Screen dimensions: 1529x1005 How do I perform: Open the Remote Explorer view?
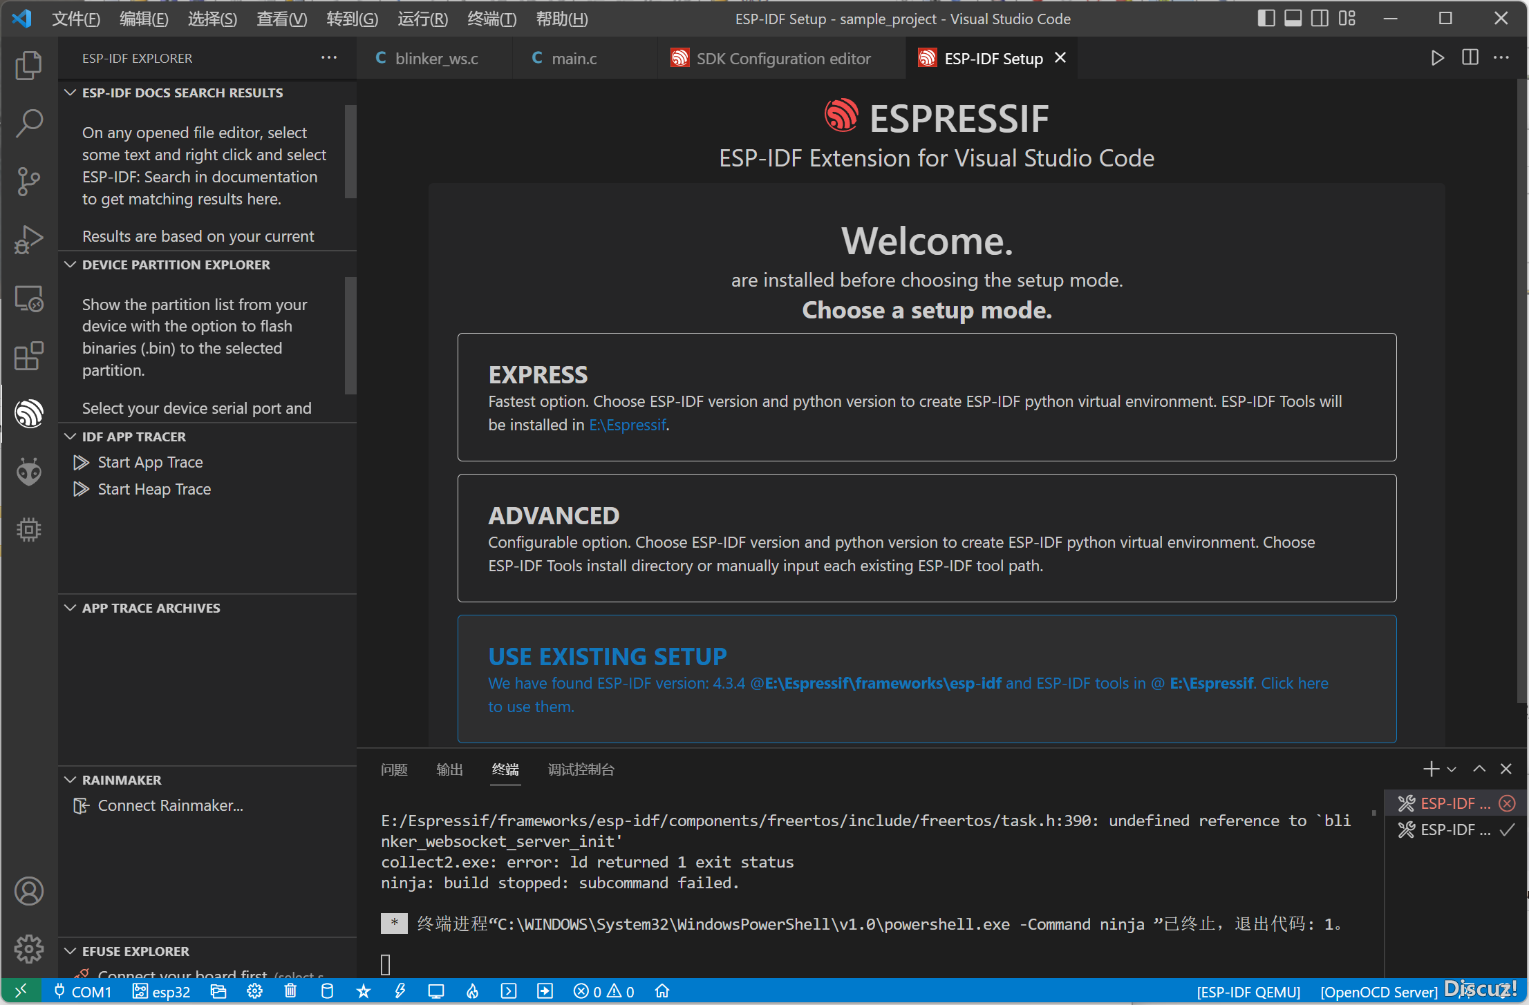pos(29,298)
